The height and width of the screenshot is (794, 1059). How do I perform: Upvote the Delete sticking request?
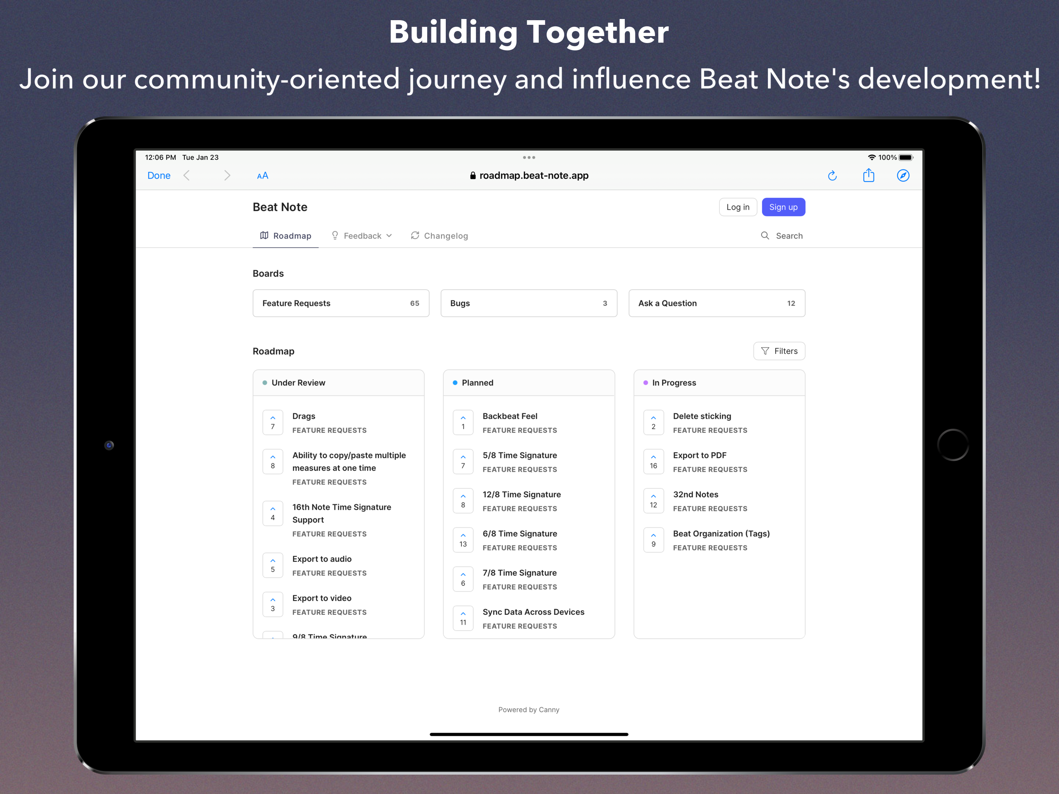654,422
